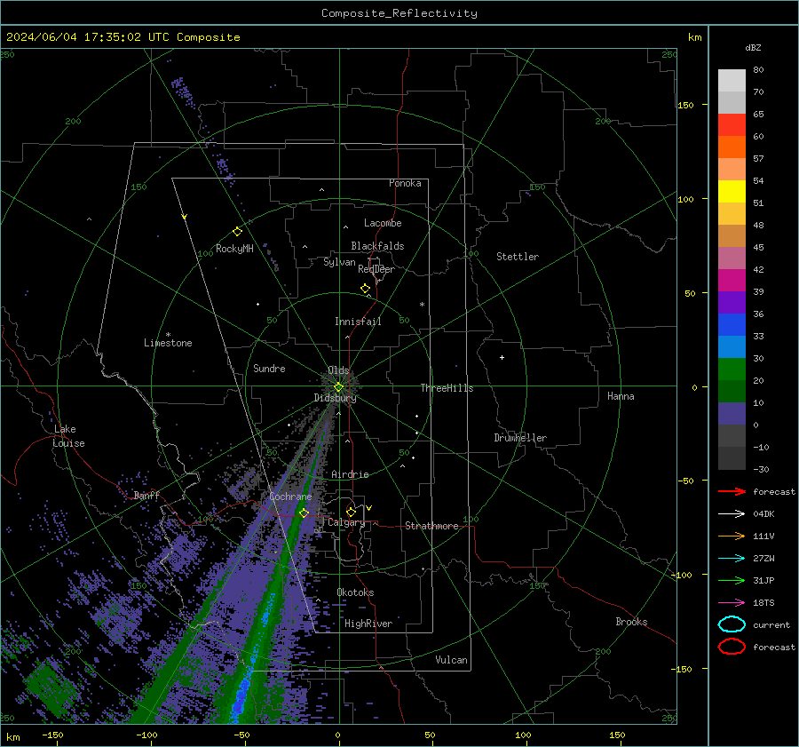Image resolution: width=799 pixels, height=747 pixels.
Task: Click the Drumheller label
Action: 520,438
